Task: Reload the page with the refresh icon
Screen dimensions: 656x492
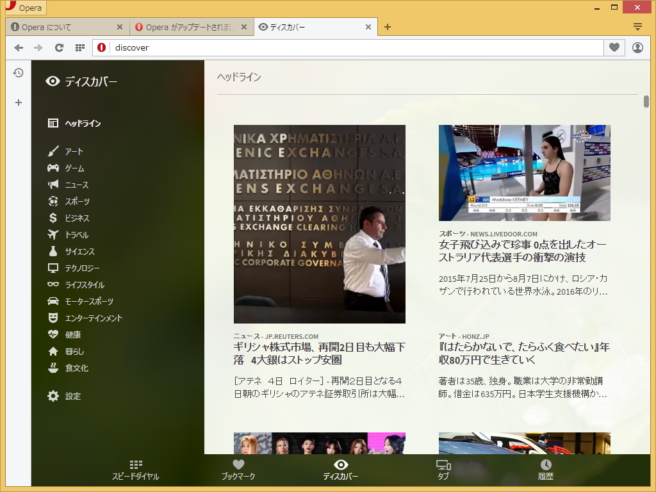Action: coord(60,47)
